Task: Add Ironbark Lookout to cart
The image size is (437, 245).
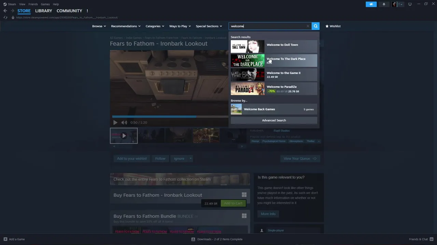Action: (x=233, y=203)
